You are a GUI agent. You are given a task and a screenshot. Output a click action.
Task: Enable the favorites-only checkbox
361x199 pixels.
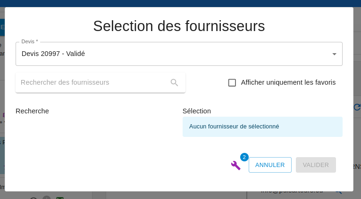(232, 83)
